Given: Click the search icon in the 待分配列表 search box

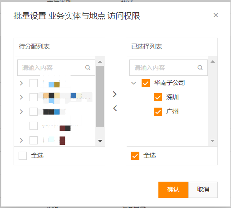Looking at the screenshot, I should tap(88, 68).
